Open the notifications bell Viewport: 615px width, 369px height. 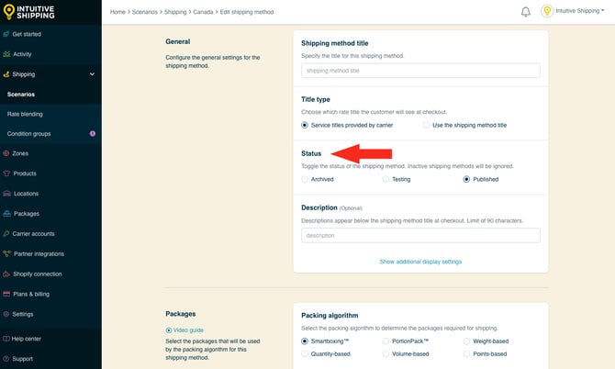point(526,12)
